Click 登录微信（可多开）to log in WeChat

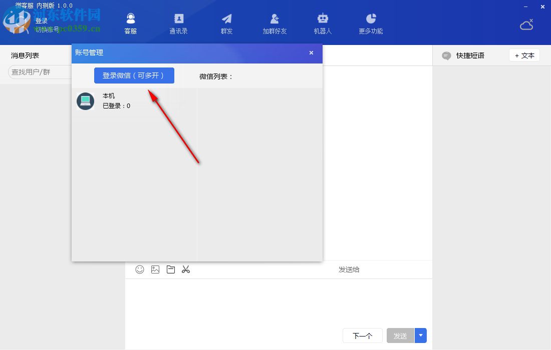point(134,75)
